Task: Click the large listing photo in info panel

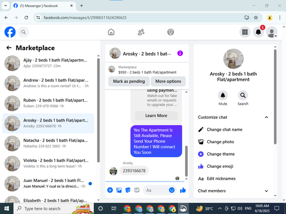Action: (233, 59)
